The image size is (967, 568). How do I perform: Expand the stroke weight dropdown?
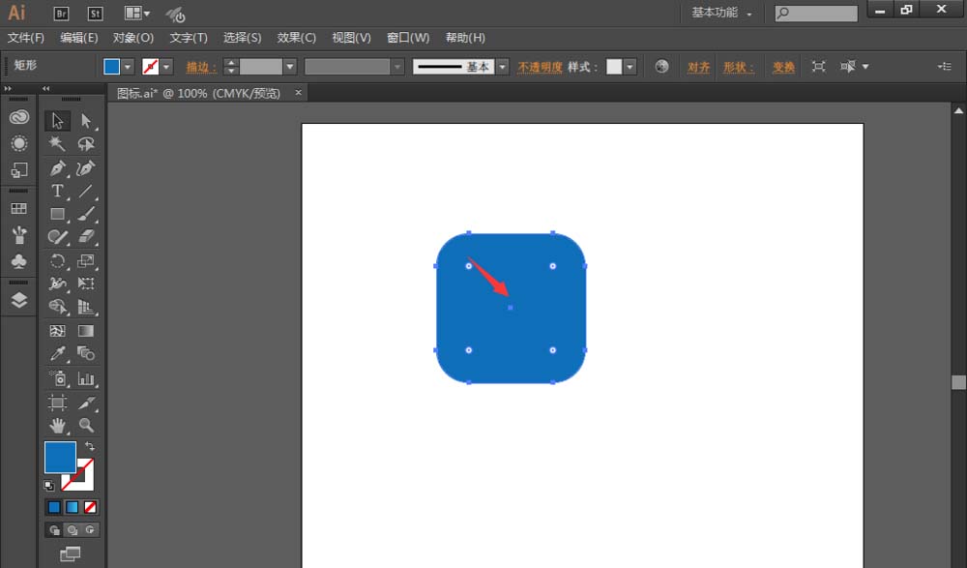[x=290, y=67]
